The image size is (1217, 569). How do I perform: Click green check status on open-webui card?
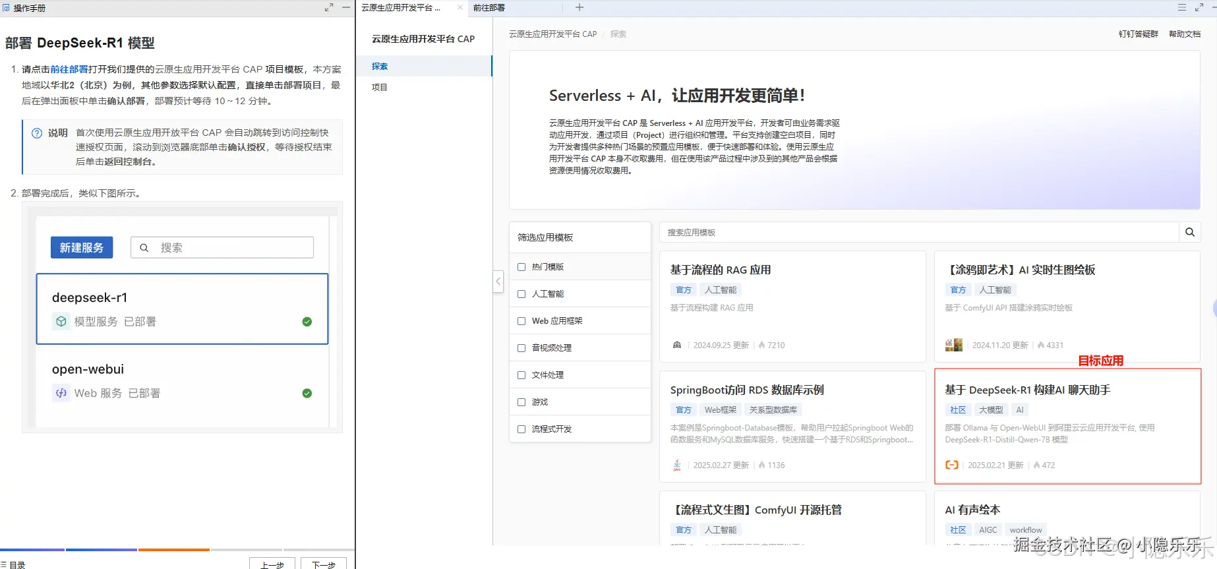307,393
